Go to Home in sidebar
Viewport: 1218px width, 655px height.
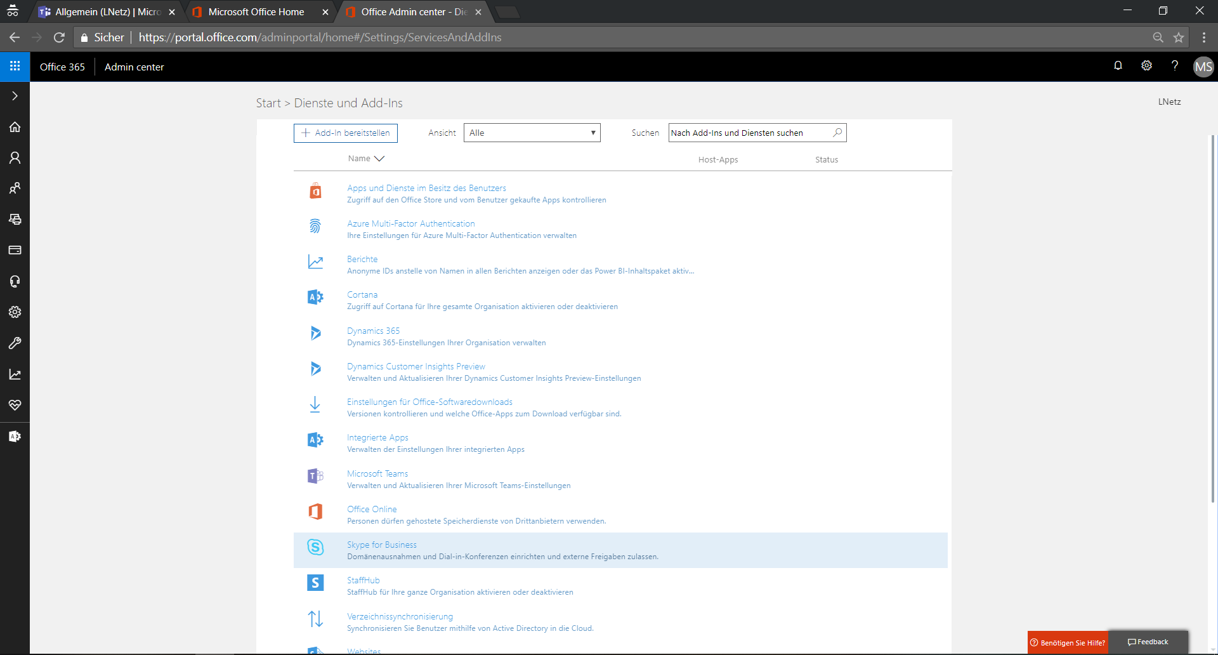click(x=15, y=127)
